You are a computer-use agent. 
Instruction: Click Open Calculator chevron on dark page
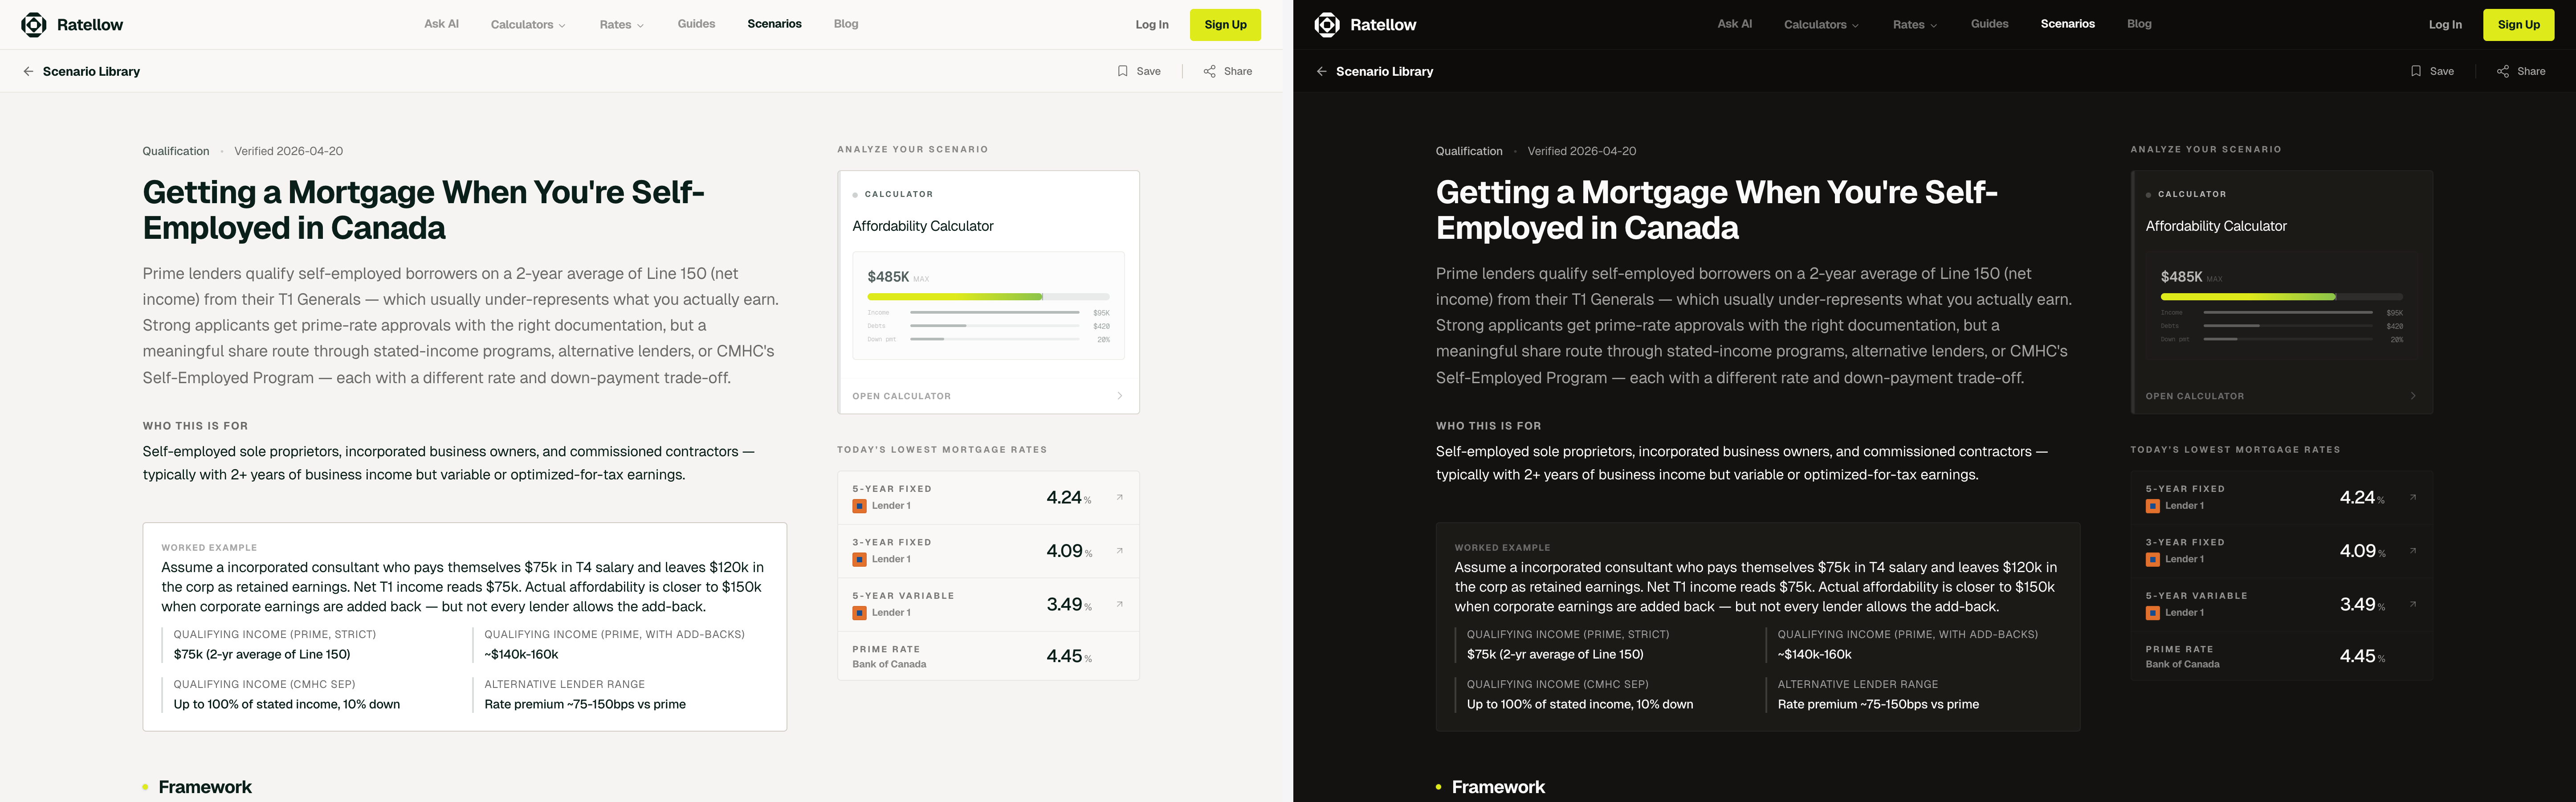(x=2412, y=396)
